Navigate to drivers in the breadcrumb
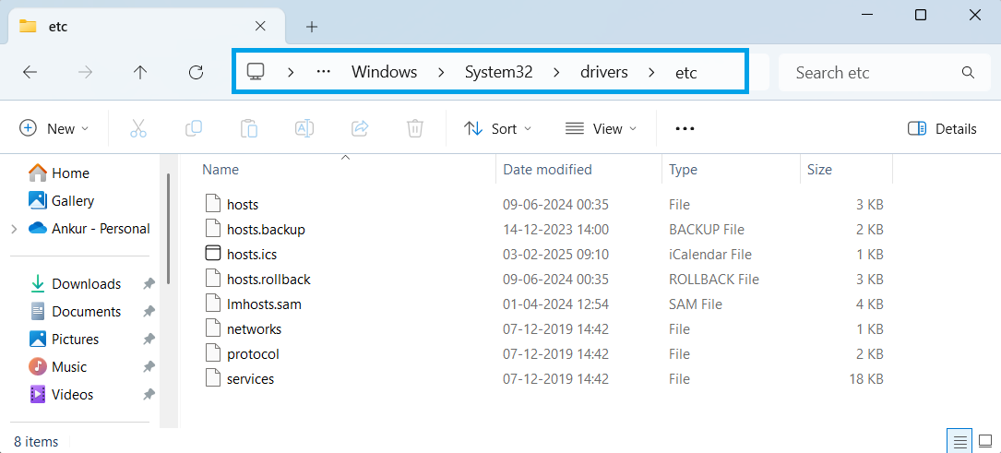 (604, 73)
